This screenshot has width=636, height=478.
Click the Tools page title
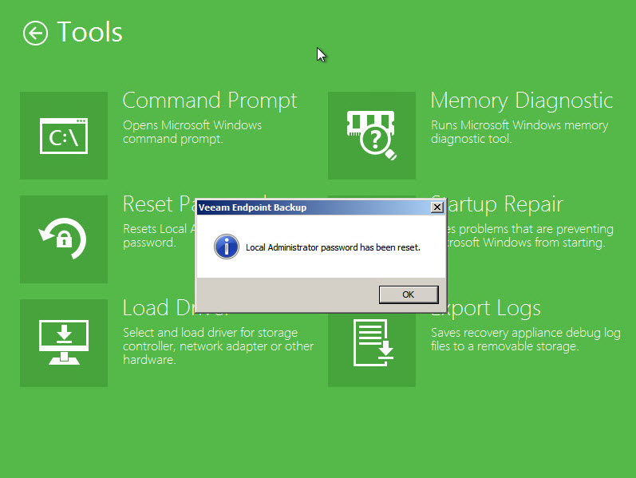(89, 32)
